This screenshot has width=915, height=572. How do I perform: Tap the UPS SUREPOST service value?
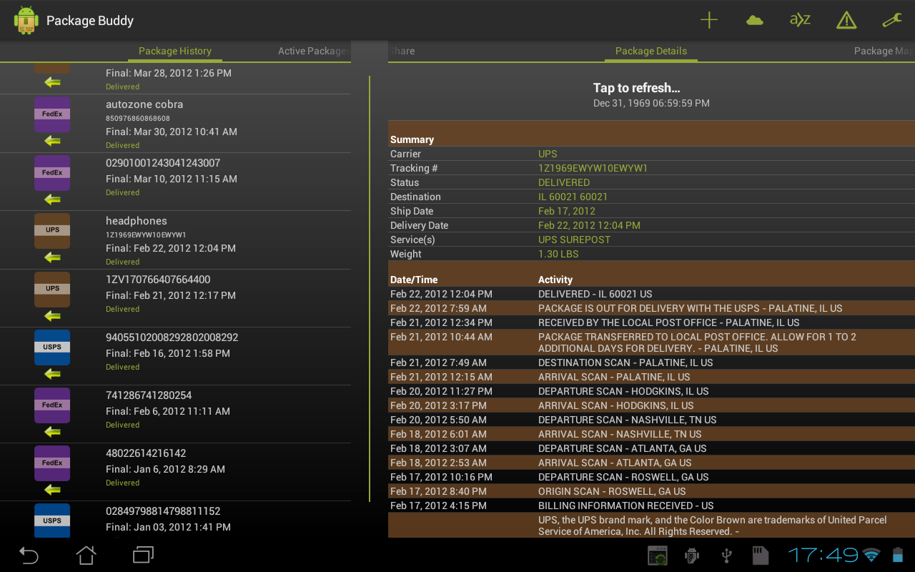(574, 240)
